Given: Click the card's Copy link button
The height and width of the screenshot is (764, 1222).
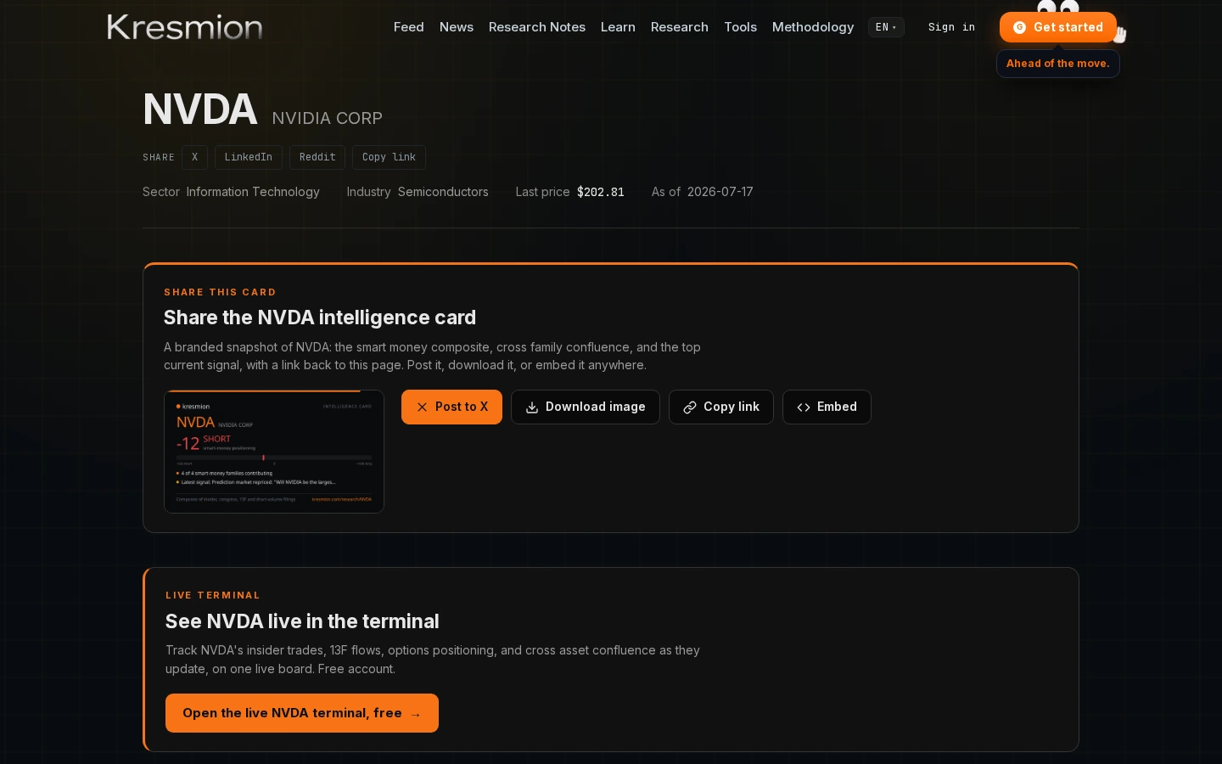Looking at the screenshot, I should click(721, 407).
